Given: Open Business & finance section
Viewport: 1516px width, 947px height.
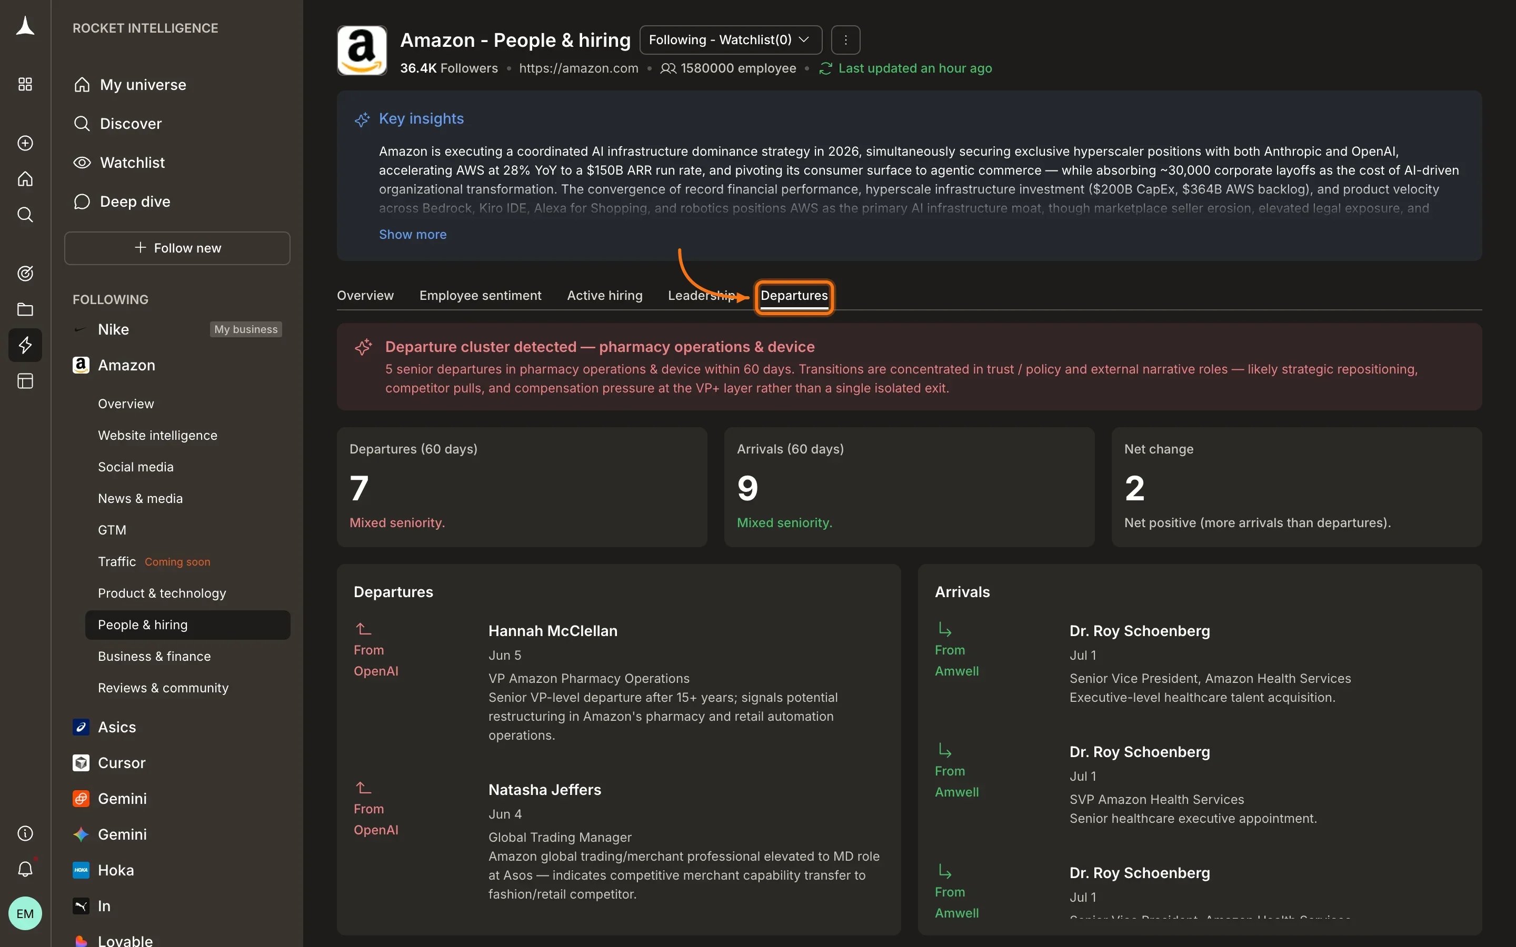Looking at the screenshot, I should click(x=155, y=657).
